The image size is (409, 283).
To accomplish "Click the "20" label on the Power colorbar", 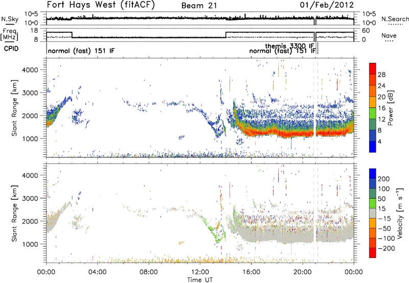I will pyautogui.click(x=381, y=97).
